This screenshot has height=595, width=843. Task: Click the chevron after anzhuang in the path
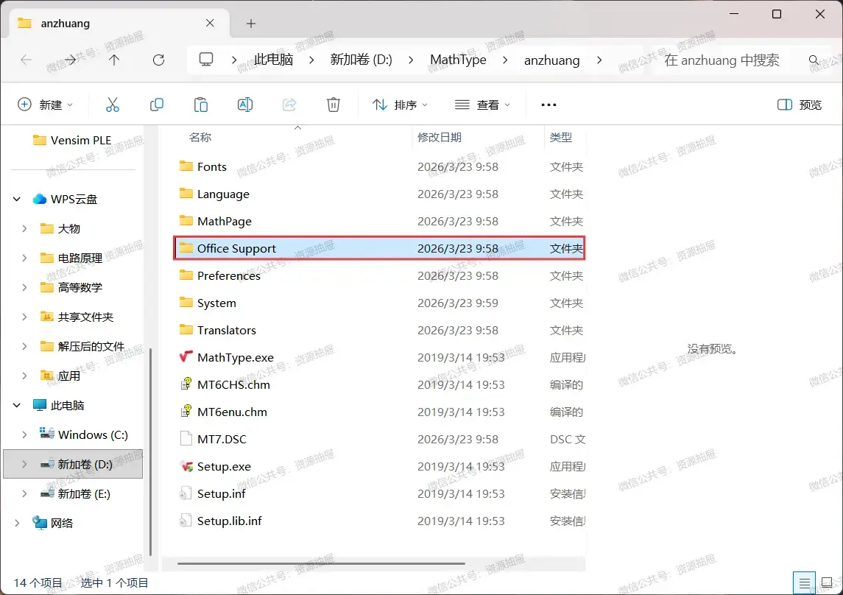tap(599, 60)
